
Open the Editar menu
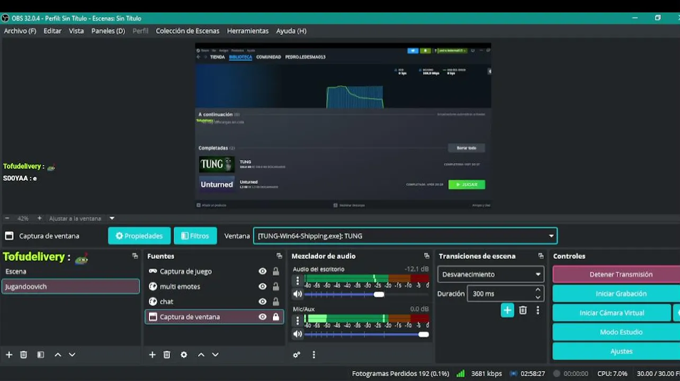[52, 31]
